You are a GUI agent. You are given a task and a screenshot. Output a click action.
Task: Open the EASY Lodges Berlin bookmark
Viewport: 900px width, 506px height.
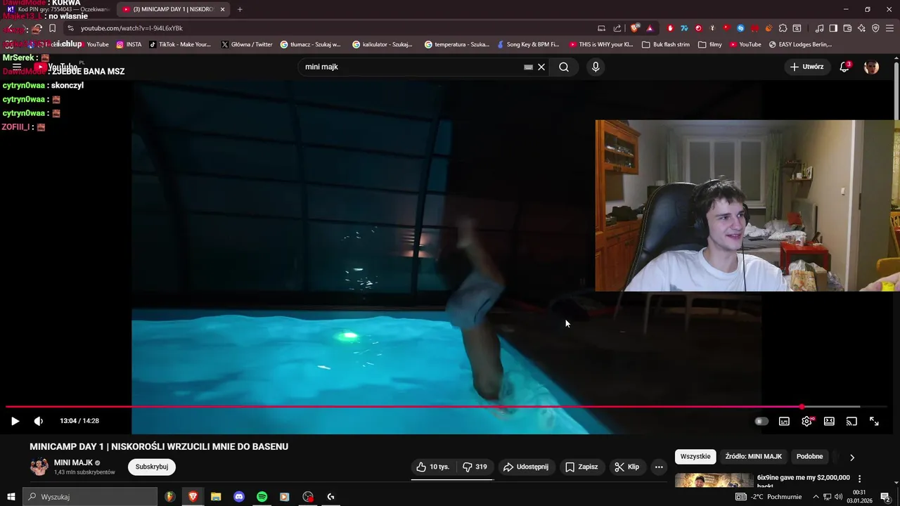[x=800, y=44]
